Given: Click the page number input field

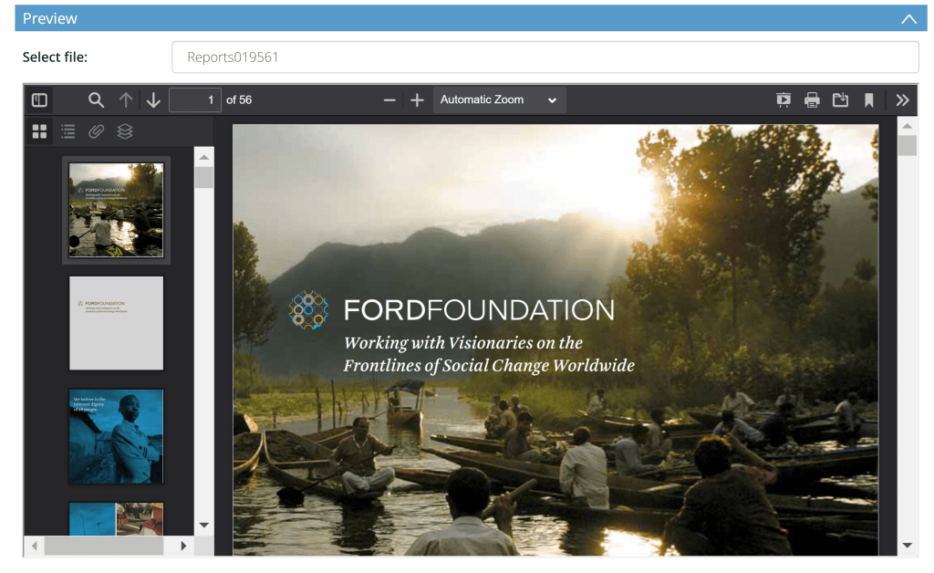Looking at the screenshot, I should point(195,100).
